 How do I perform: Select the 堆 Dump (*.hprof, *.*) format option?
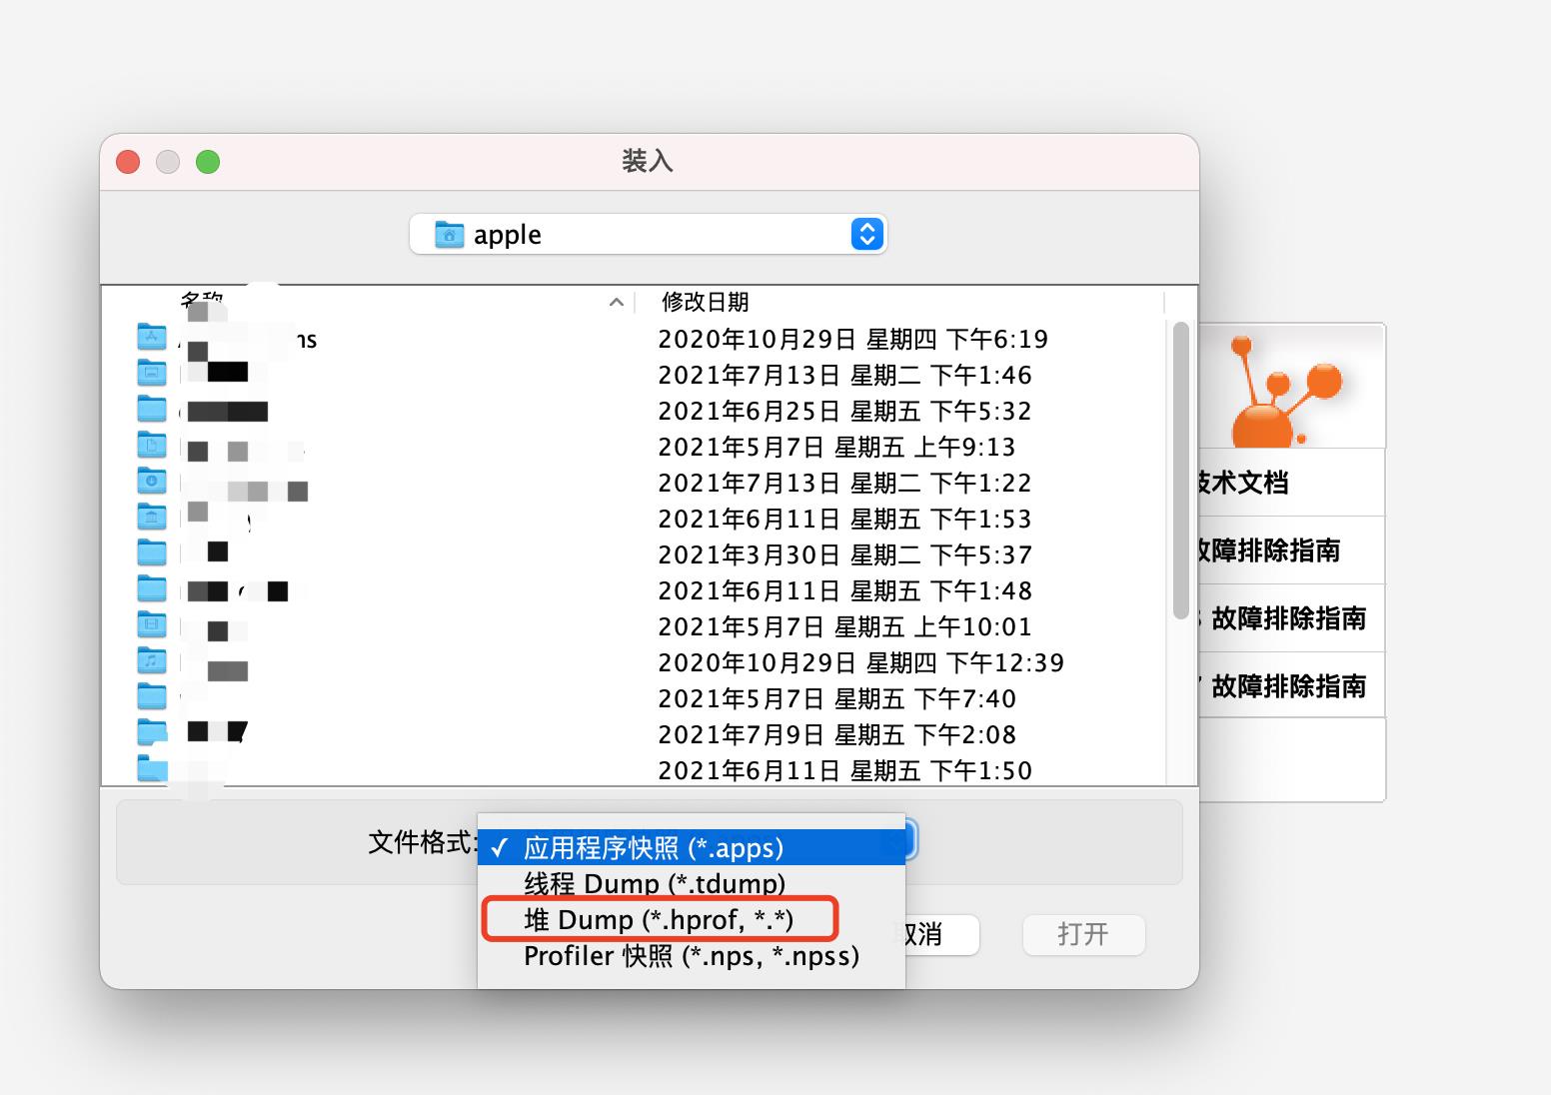(692, 920)
